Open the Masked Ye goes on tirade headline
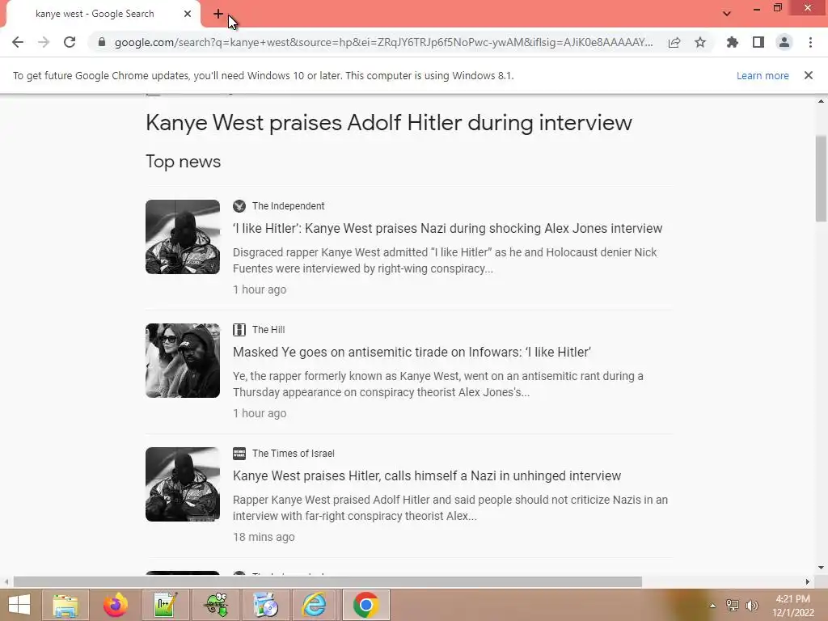 pyautogui.click(x=412, y=352)
